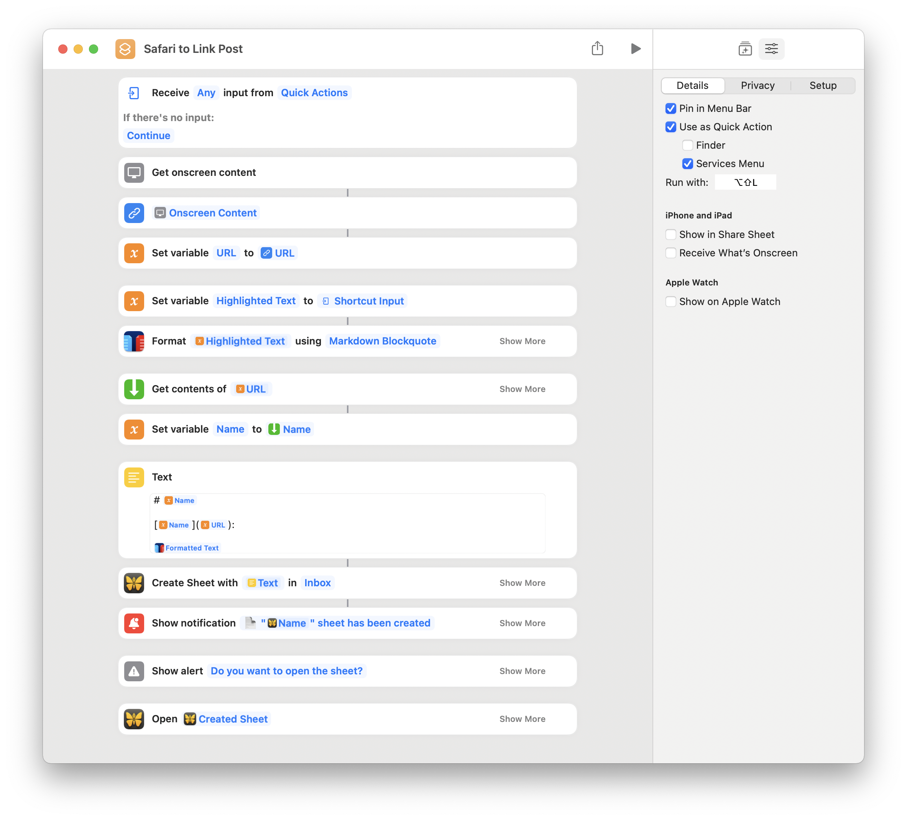Switch to the Privacy tab
The image size is (907, 820).
757,85
